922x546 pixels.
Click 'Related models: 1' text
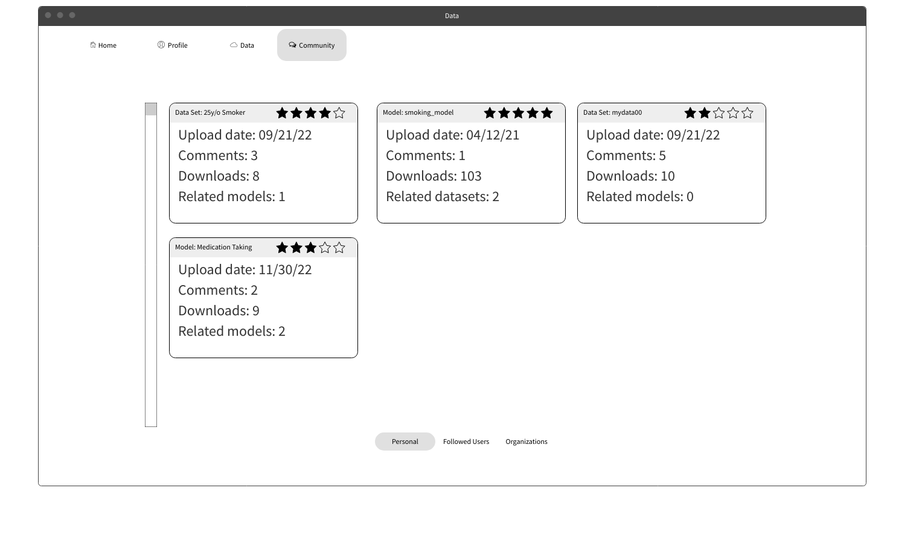232,196
